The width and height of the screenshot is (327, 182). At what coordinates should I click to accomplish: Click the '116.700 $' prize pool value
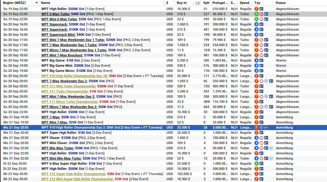(220, 102)
